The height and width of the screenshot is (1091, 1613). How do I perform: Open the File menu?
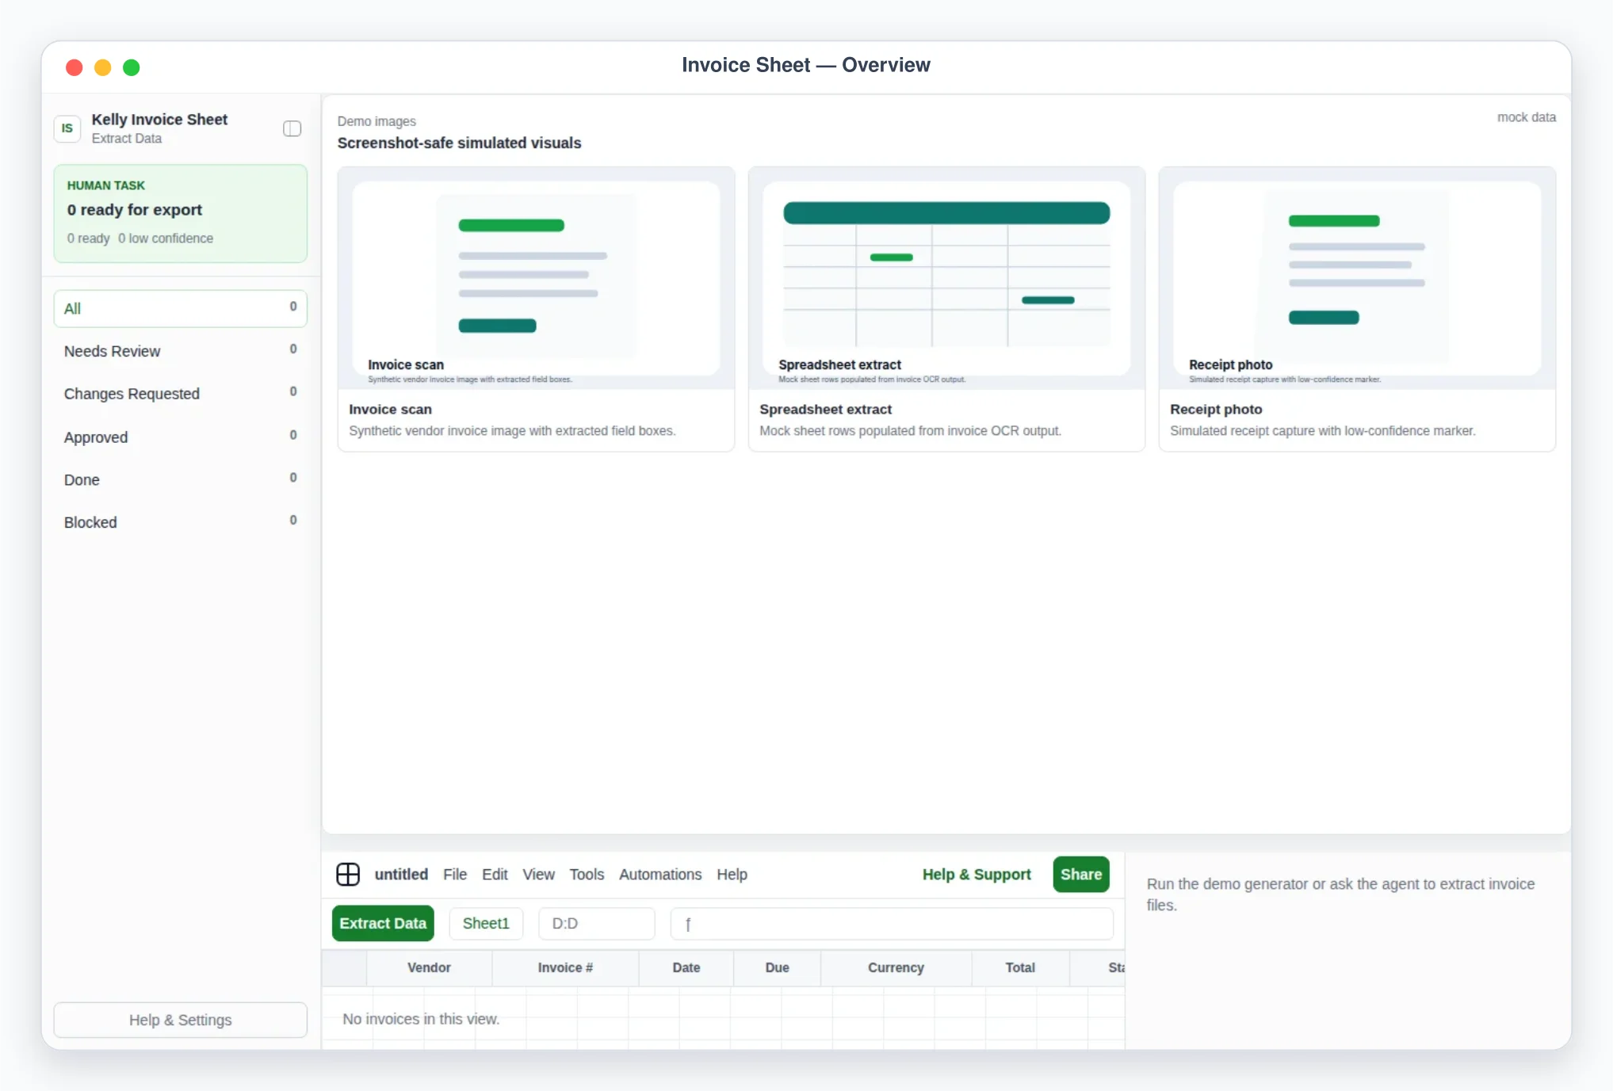455,874
